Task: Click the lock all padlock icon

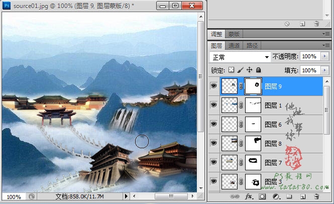Action: [x=258, y=70]
